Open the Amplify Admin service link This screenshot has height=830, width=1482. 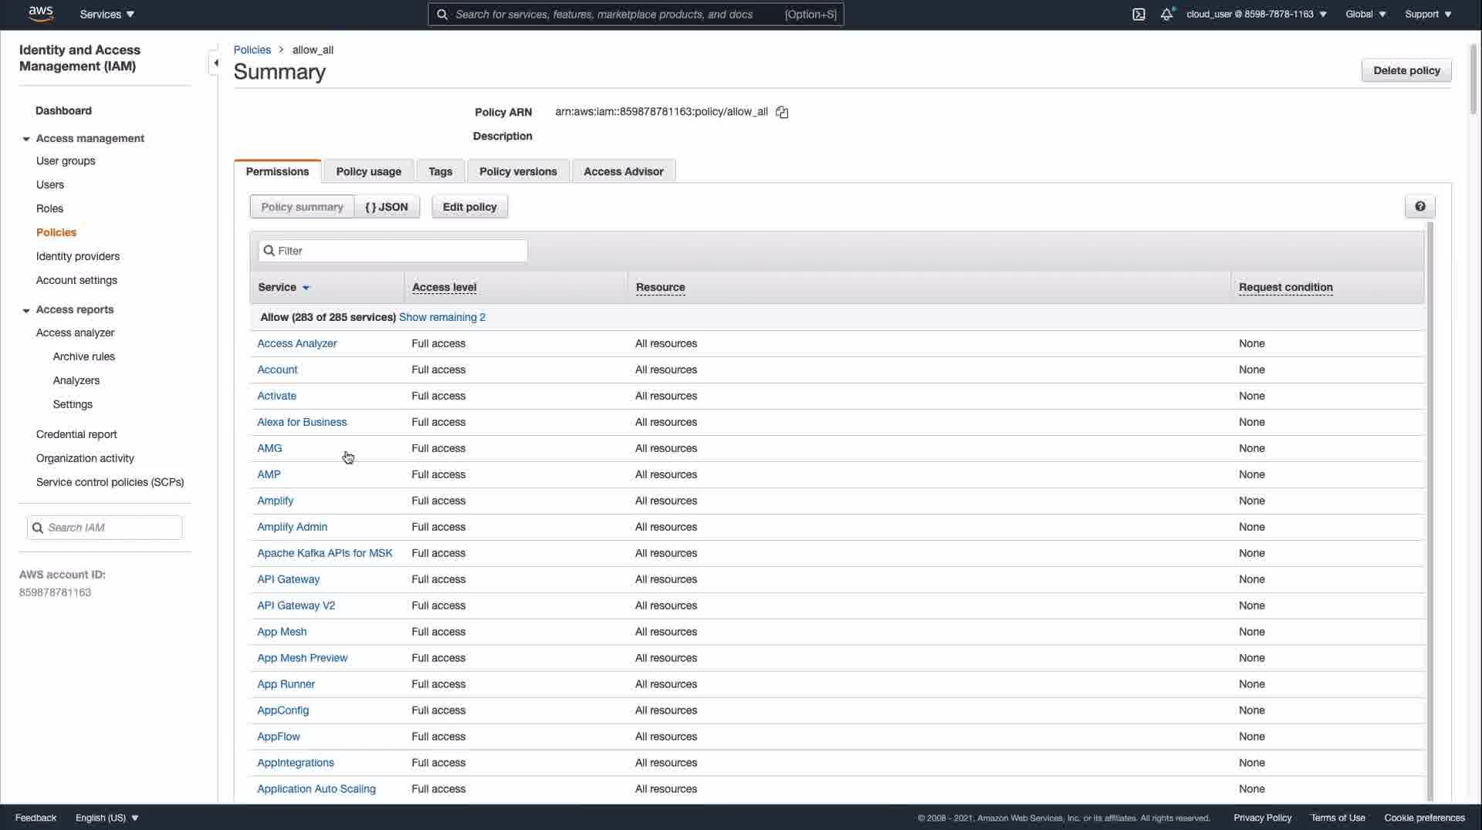click(292, 527)
